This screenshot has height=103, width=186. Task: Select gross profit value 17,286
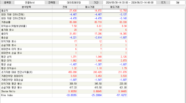(98, 34)
